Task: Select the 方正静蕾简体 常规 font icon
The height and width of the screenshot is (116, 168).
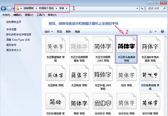Action: click(x=56, y=45)
